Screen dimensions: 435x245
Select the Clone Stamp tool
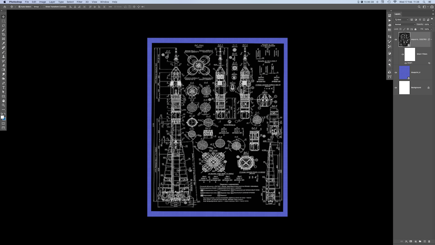(3, 56)
